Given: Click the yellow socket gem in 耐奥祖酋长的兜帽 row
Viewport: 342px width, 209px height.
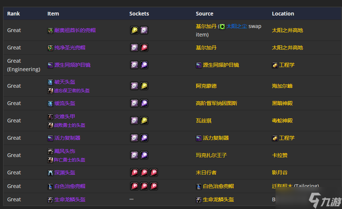Looking at the screenshot, I should 134,30.
